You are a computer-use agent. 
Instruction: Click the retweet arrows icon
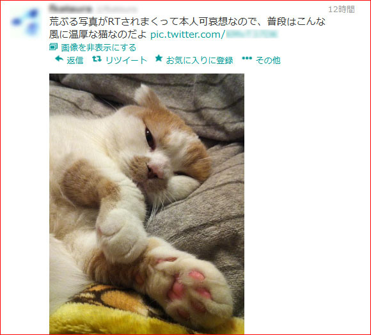click(97, 59)
